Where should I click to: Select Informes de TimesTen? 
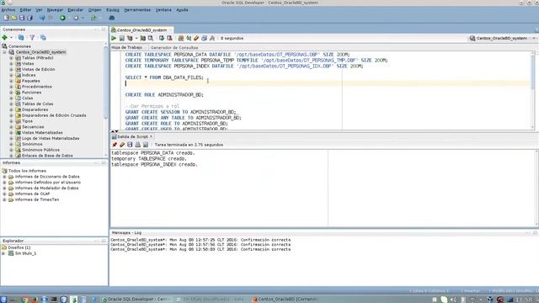click(x=37, y=199)
